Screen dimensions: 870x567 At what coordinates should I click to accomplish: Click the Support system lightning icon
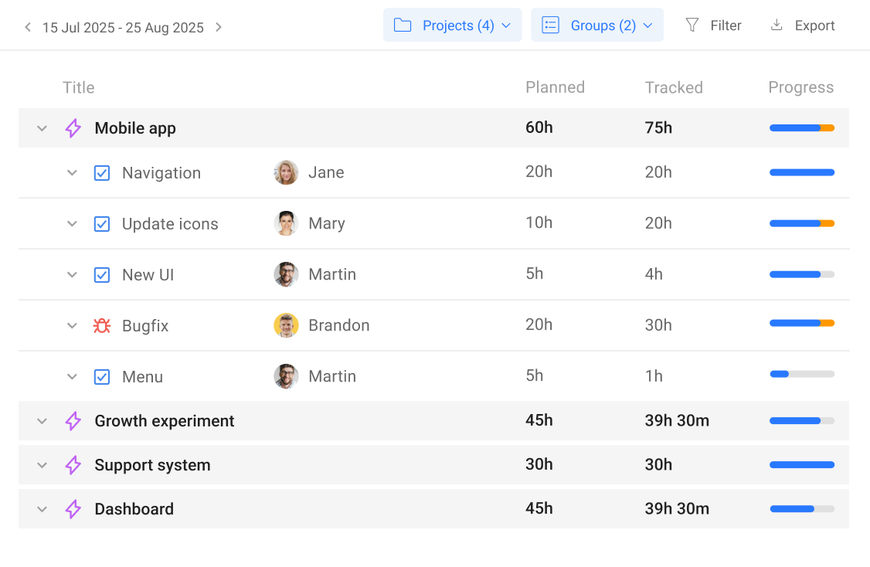click(x=73, y=465)
